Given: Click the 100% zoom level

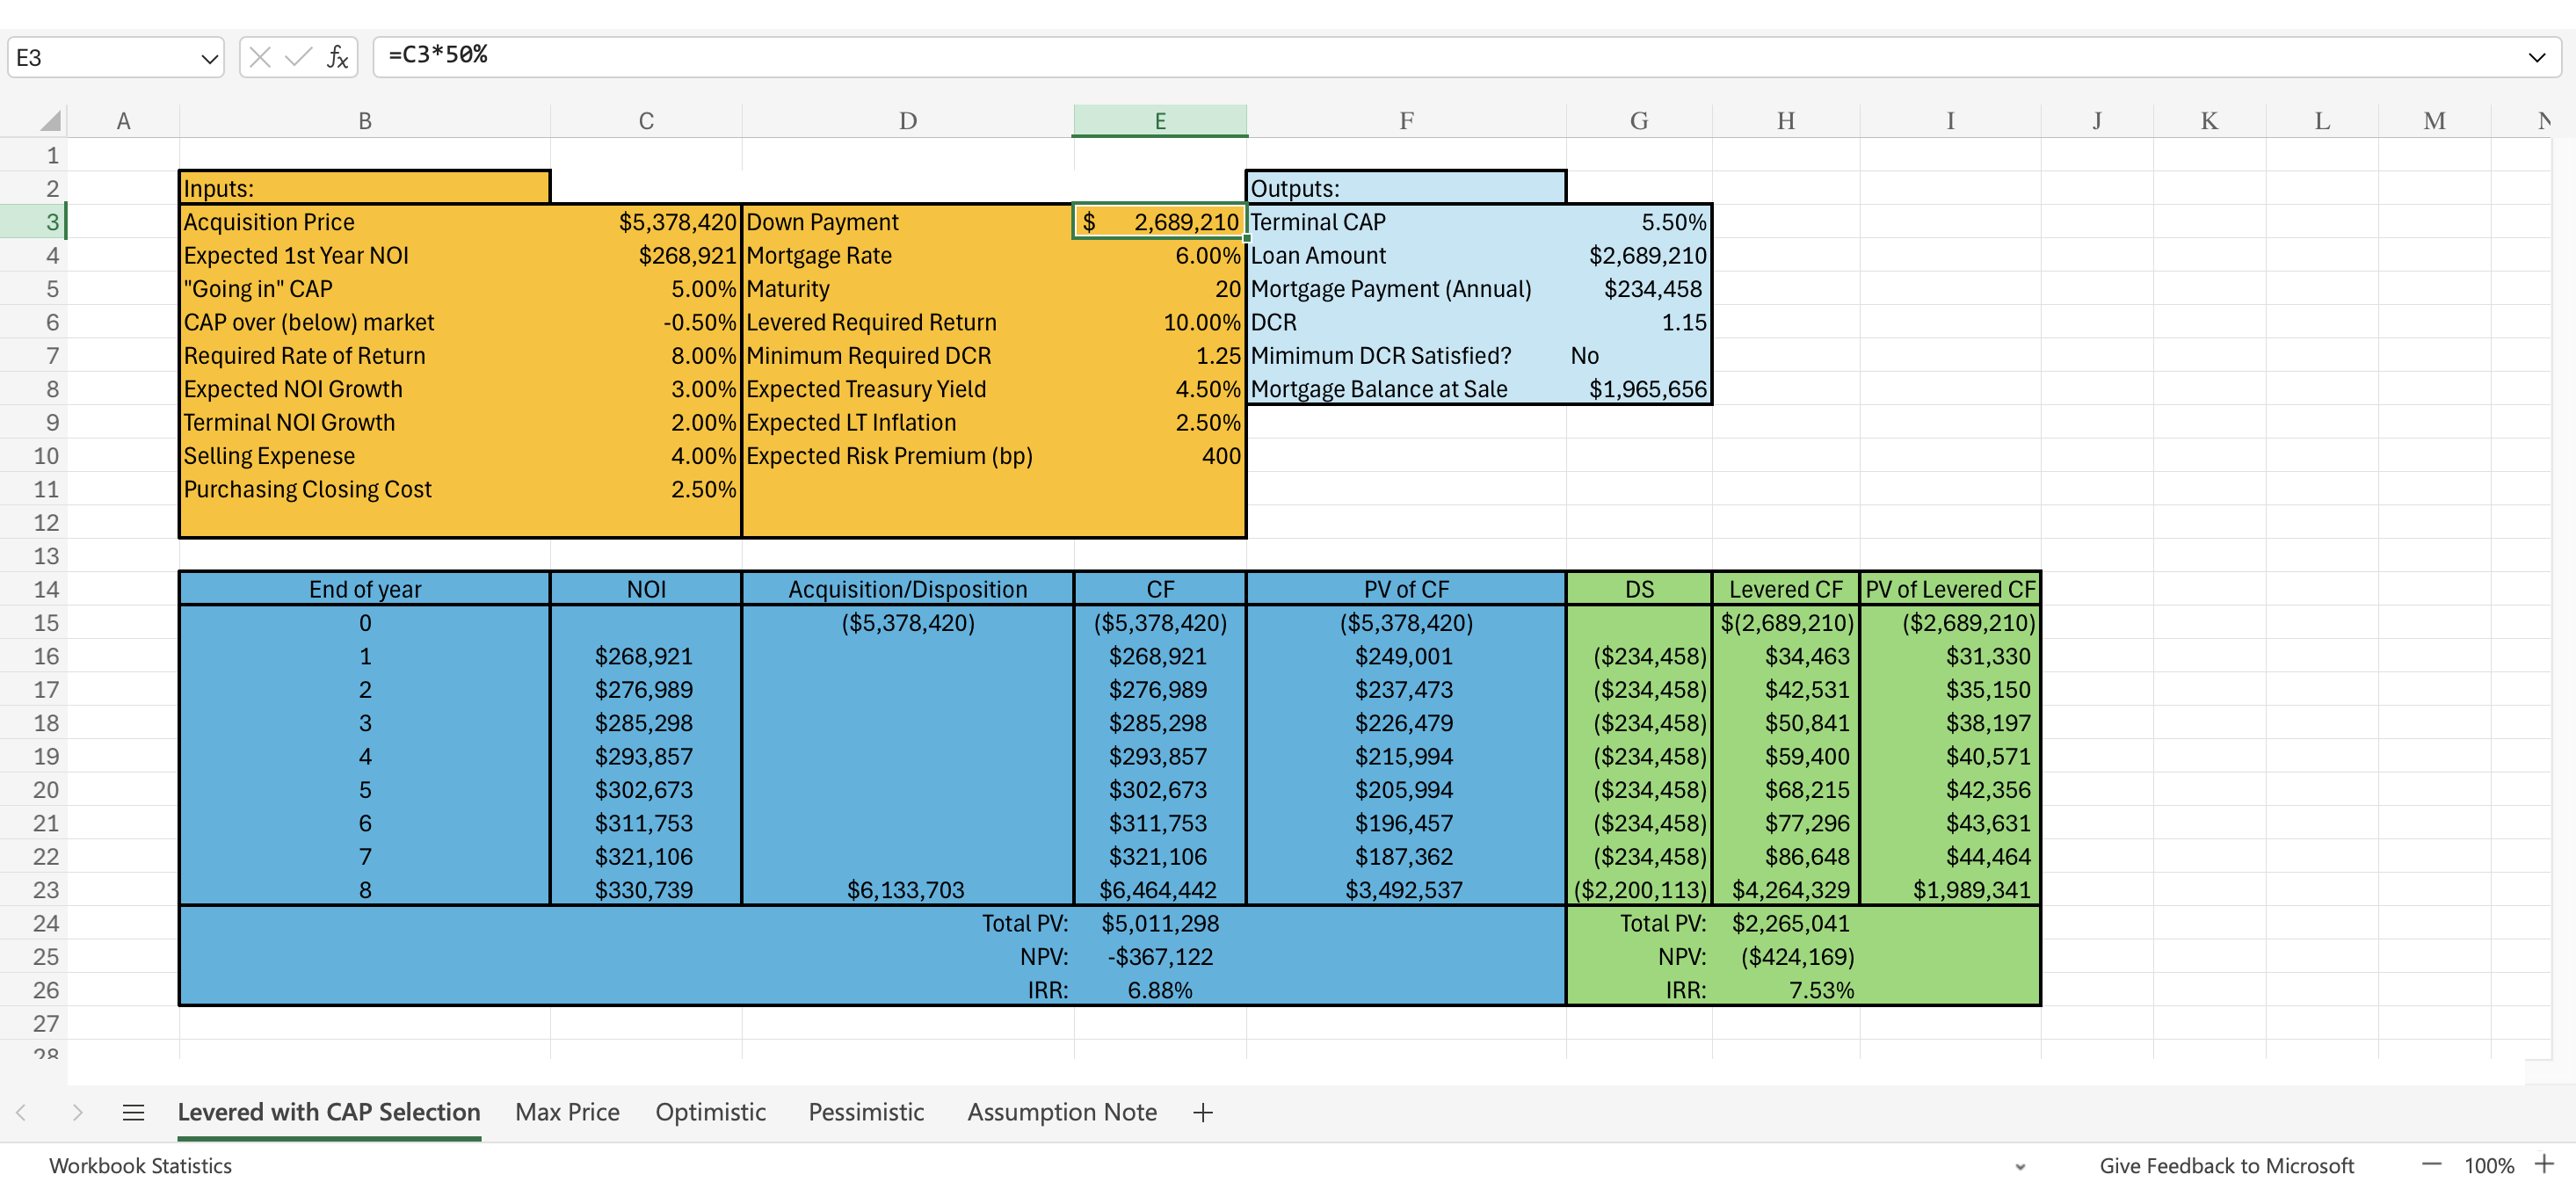Looking at the screenshot, I should click(x=2488, y=1166).
